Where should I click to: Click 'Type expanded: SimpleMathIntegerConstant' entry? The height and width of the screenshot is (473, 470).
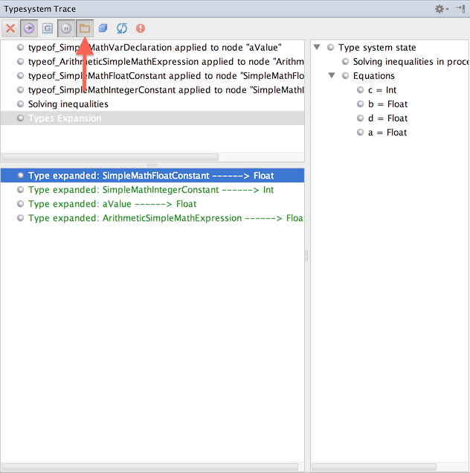coord(150,190)
